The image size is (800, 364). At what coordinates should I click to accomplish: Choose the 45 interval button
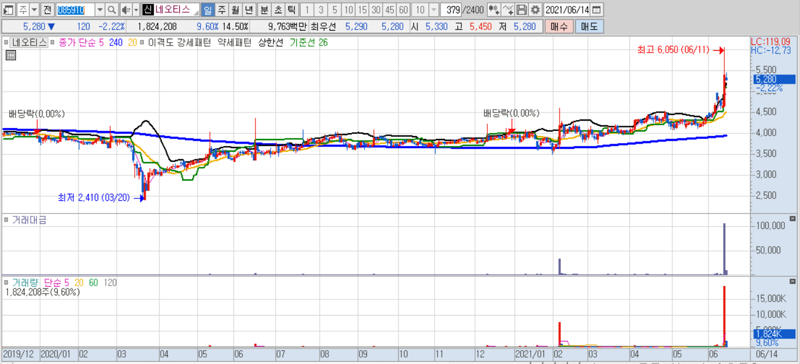[390, 10]
